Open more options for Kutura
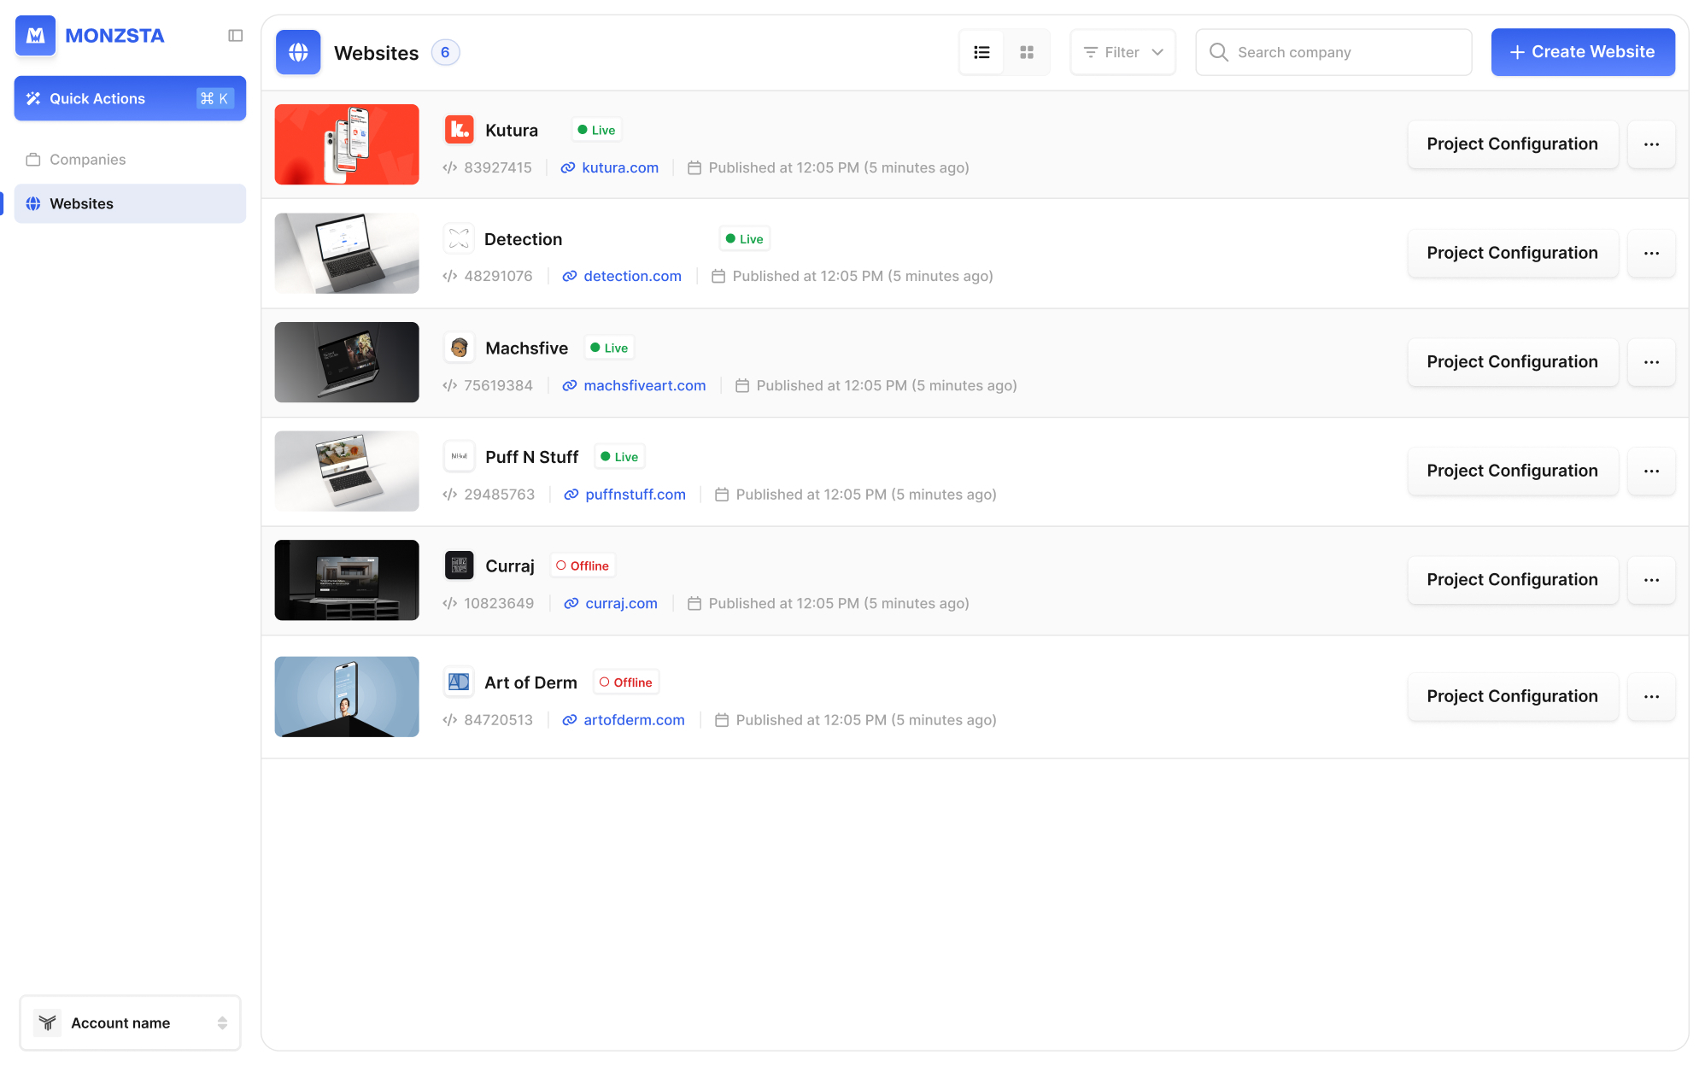Image resolution: width=1705 pixels, height=1066 pixels. 1651,144
